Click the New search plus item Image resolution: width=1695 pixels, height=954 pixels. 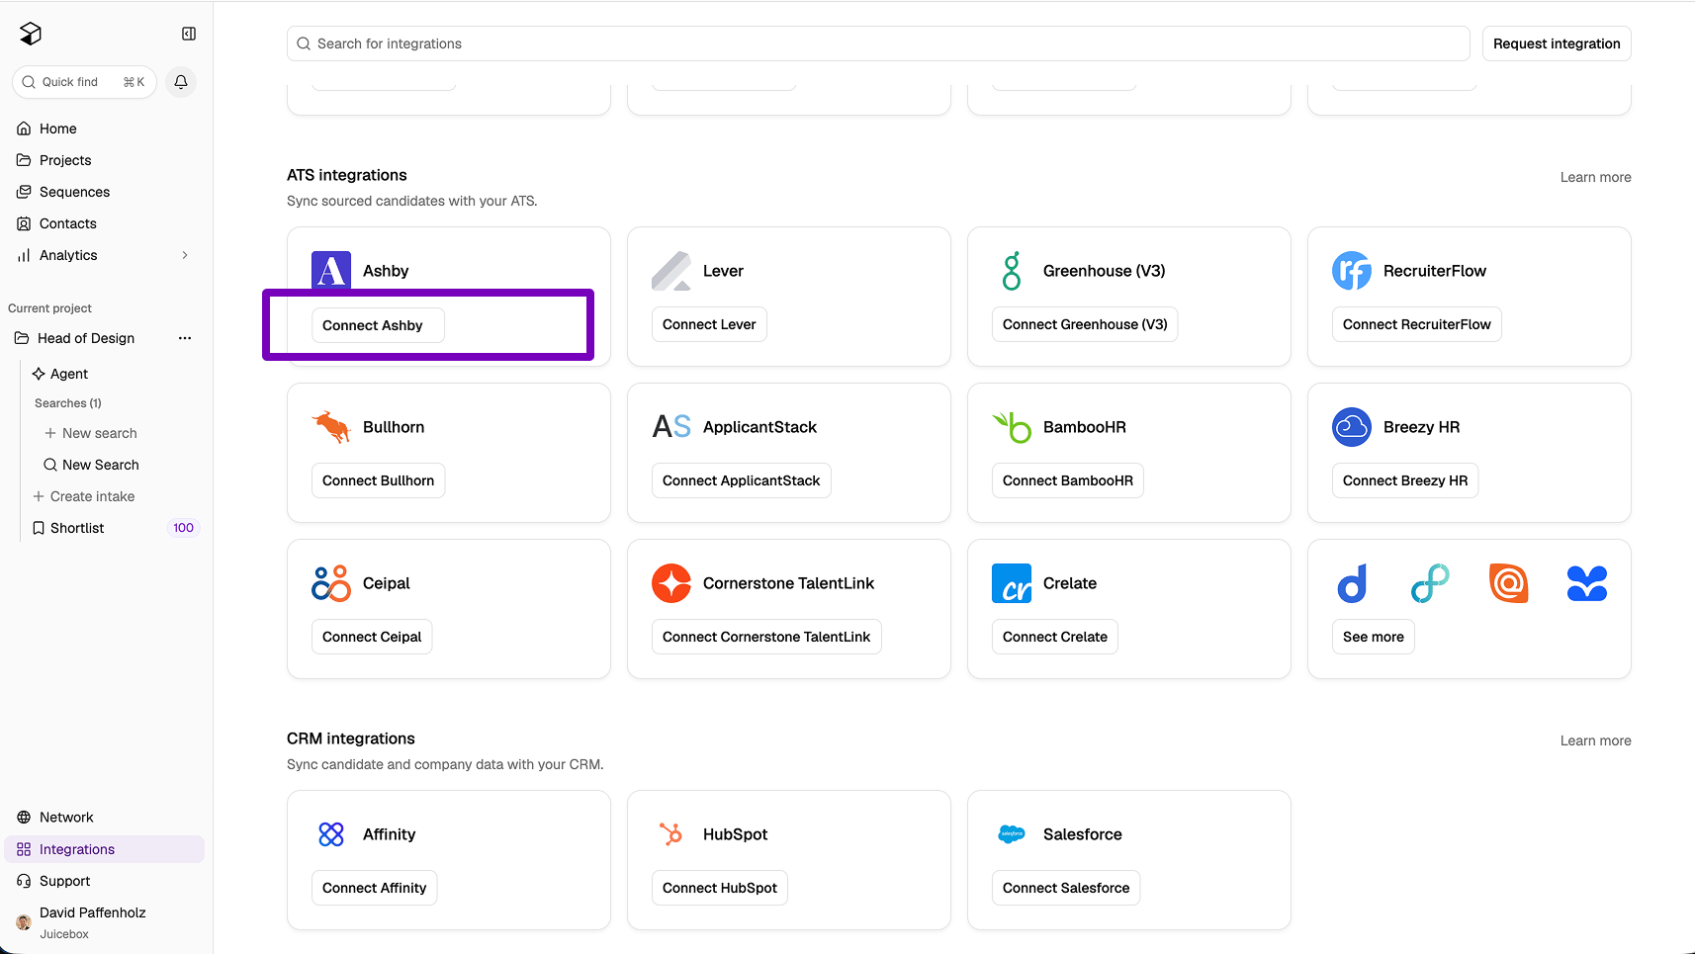tap(90, 433)
